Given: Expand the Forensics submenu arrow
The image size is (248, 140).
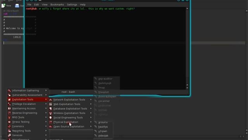Looking at the screenshot, I should click(x=46, y=126).
